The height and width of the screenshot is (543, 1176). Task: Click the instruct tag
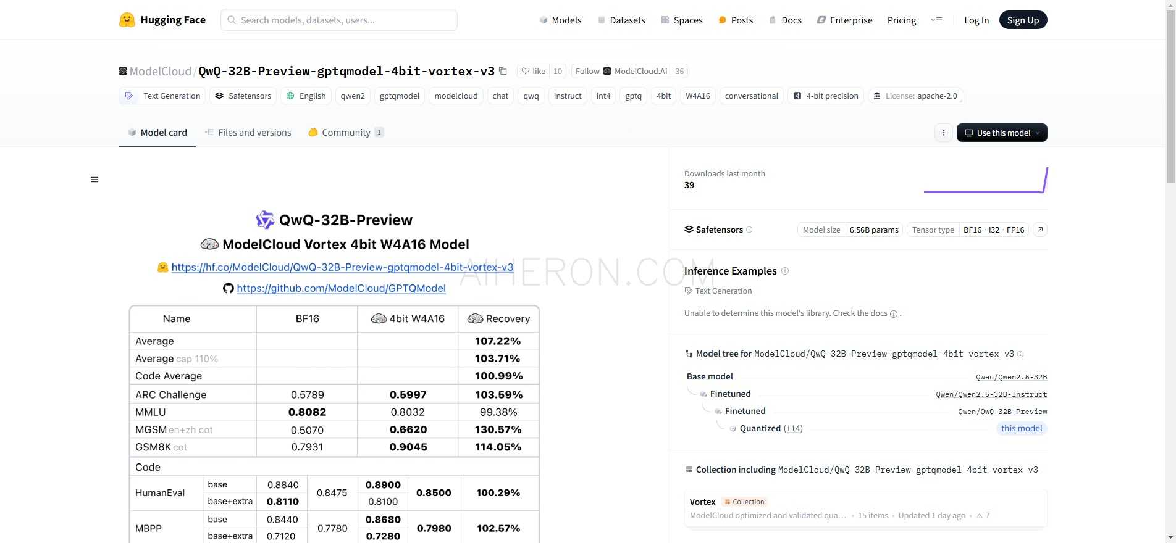(x=568, y=96)
